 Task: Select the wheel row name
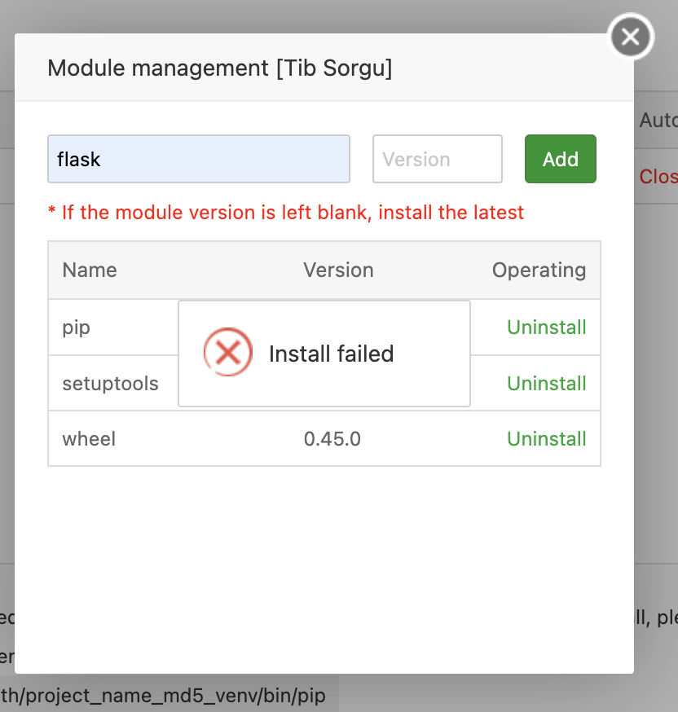click(x=89, y=439)
